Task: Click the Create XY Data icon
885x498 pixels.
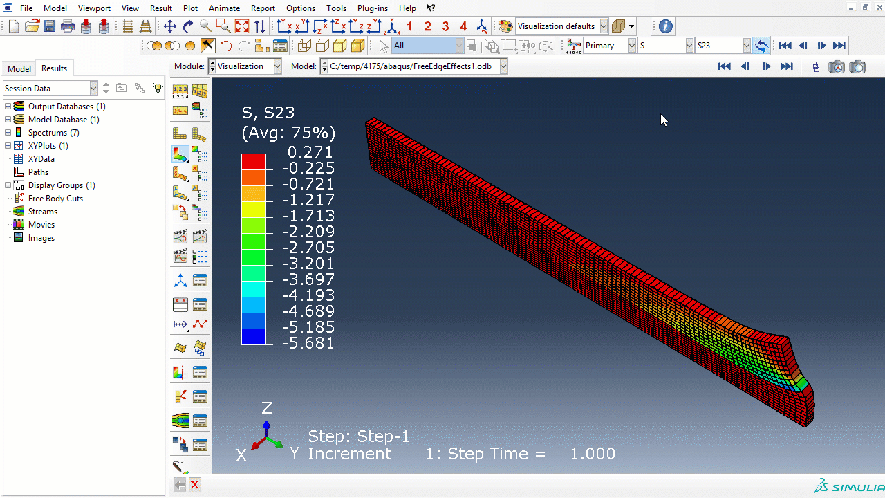Action: 180,304
